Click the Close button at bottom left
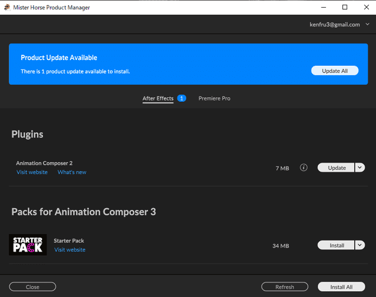Image resolution: width=376 pixels, height=297 pixels. (33, 287)
